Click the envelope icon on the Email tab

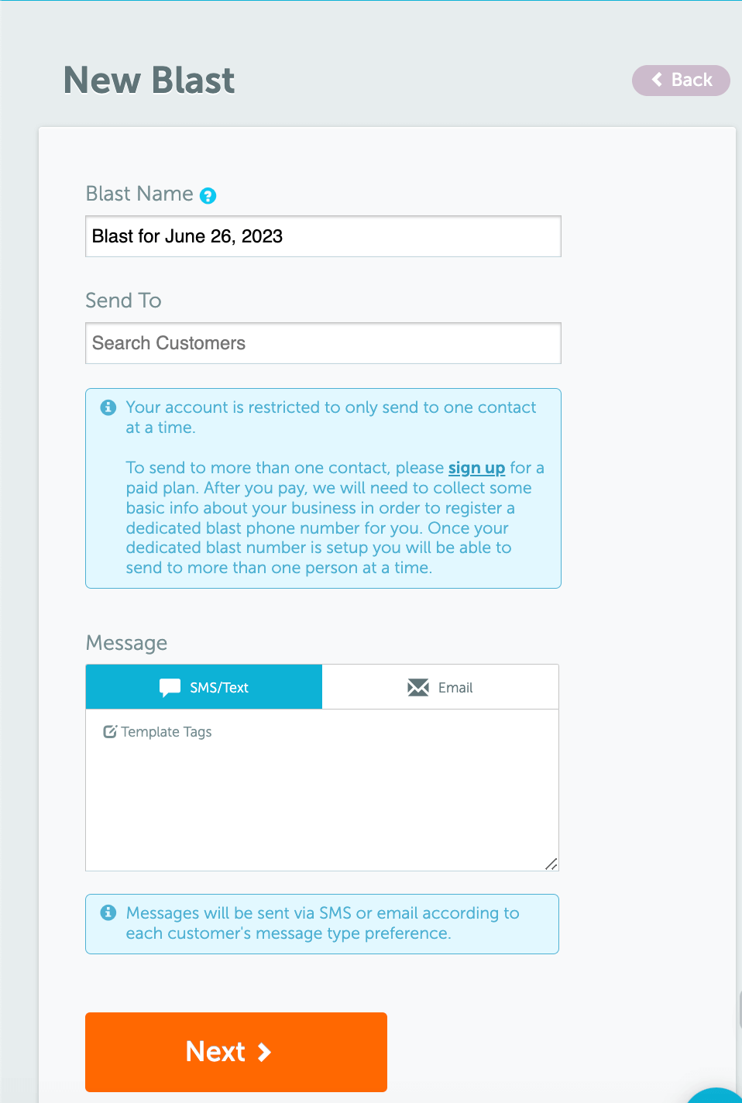pyautogui.click(x=417, y=686)
